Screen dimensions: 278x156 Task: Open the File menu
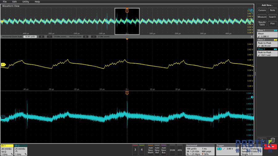(x=5, y=2)
